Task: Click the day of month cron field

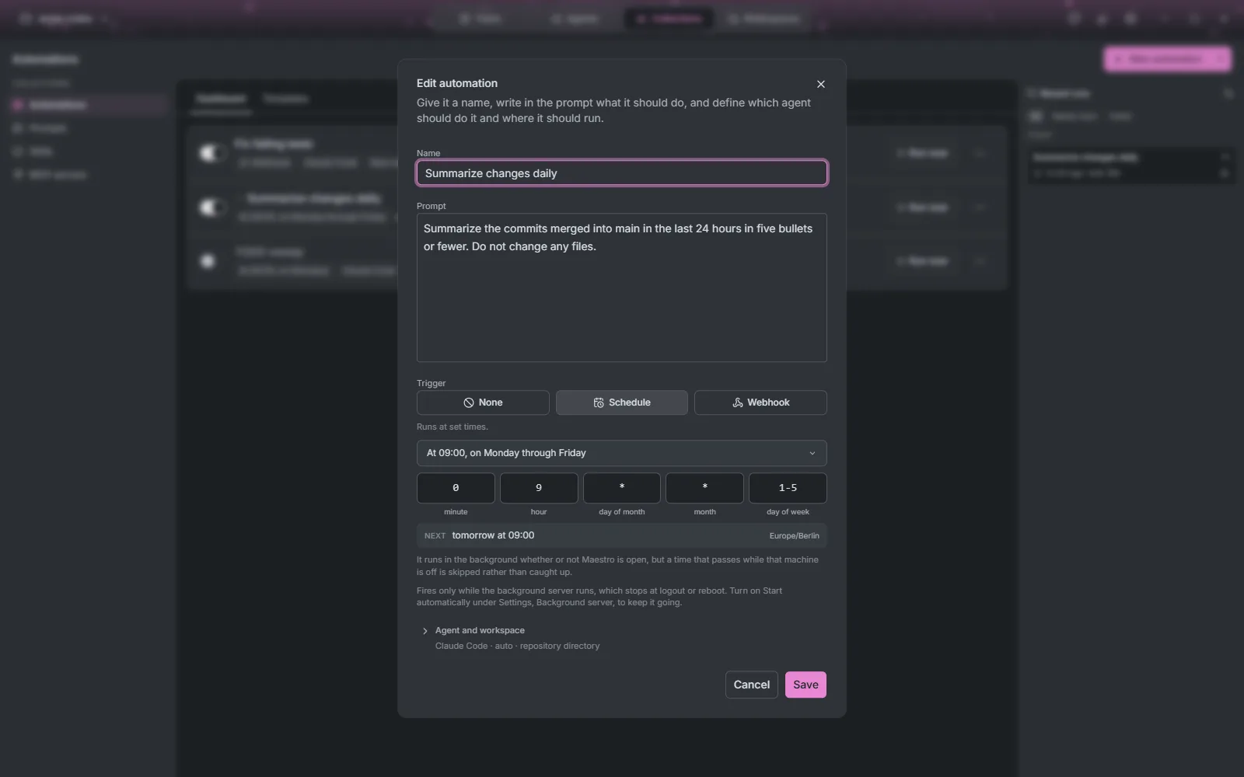Action: 622,488
